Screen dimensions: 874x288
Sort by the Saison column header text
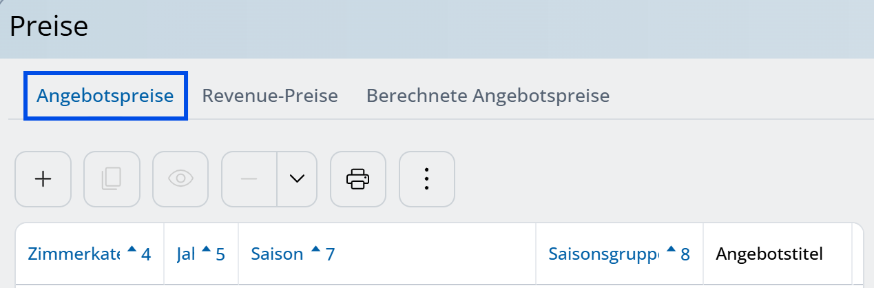coord(277,254)
